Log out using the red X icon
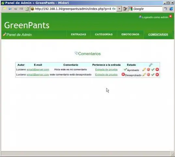175x157 pixels. pyautogui.click(x=170, y=16)
